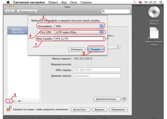Viewport: 167px width, 119px height.
Task: Focus the preferences search field
Action: click(116, 11)
